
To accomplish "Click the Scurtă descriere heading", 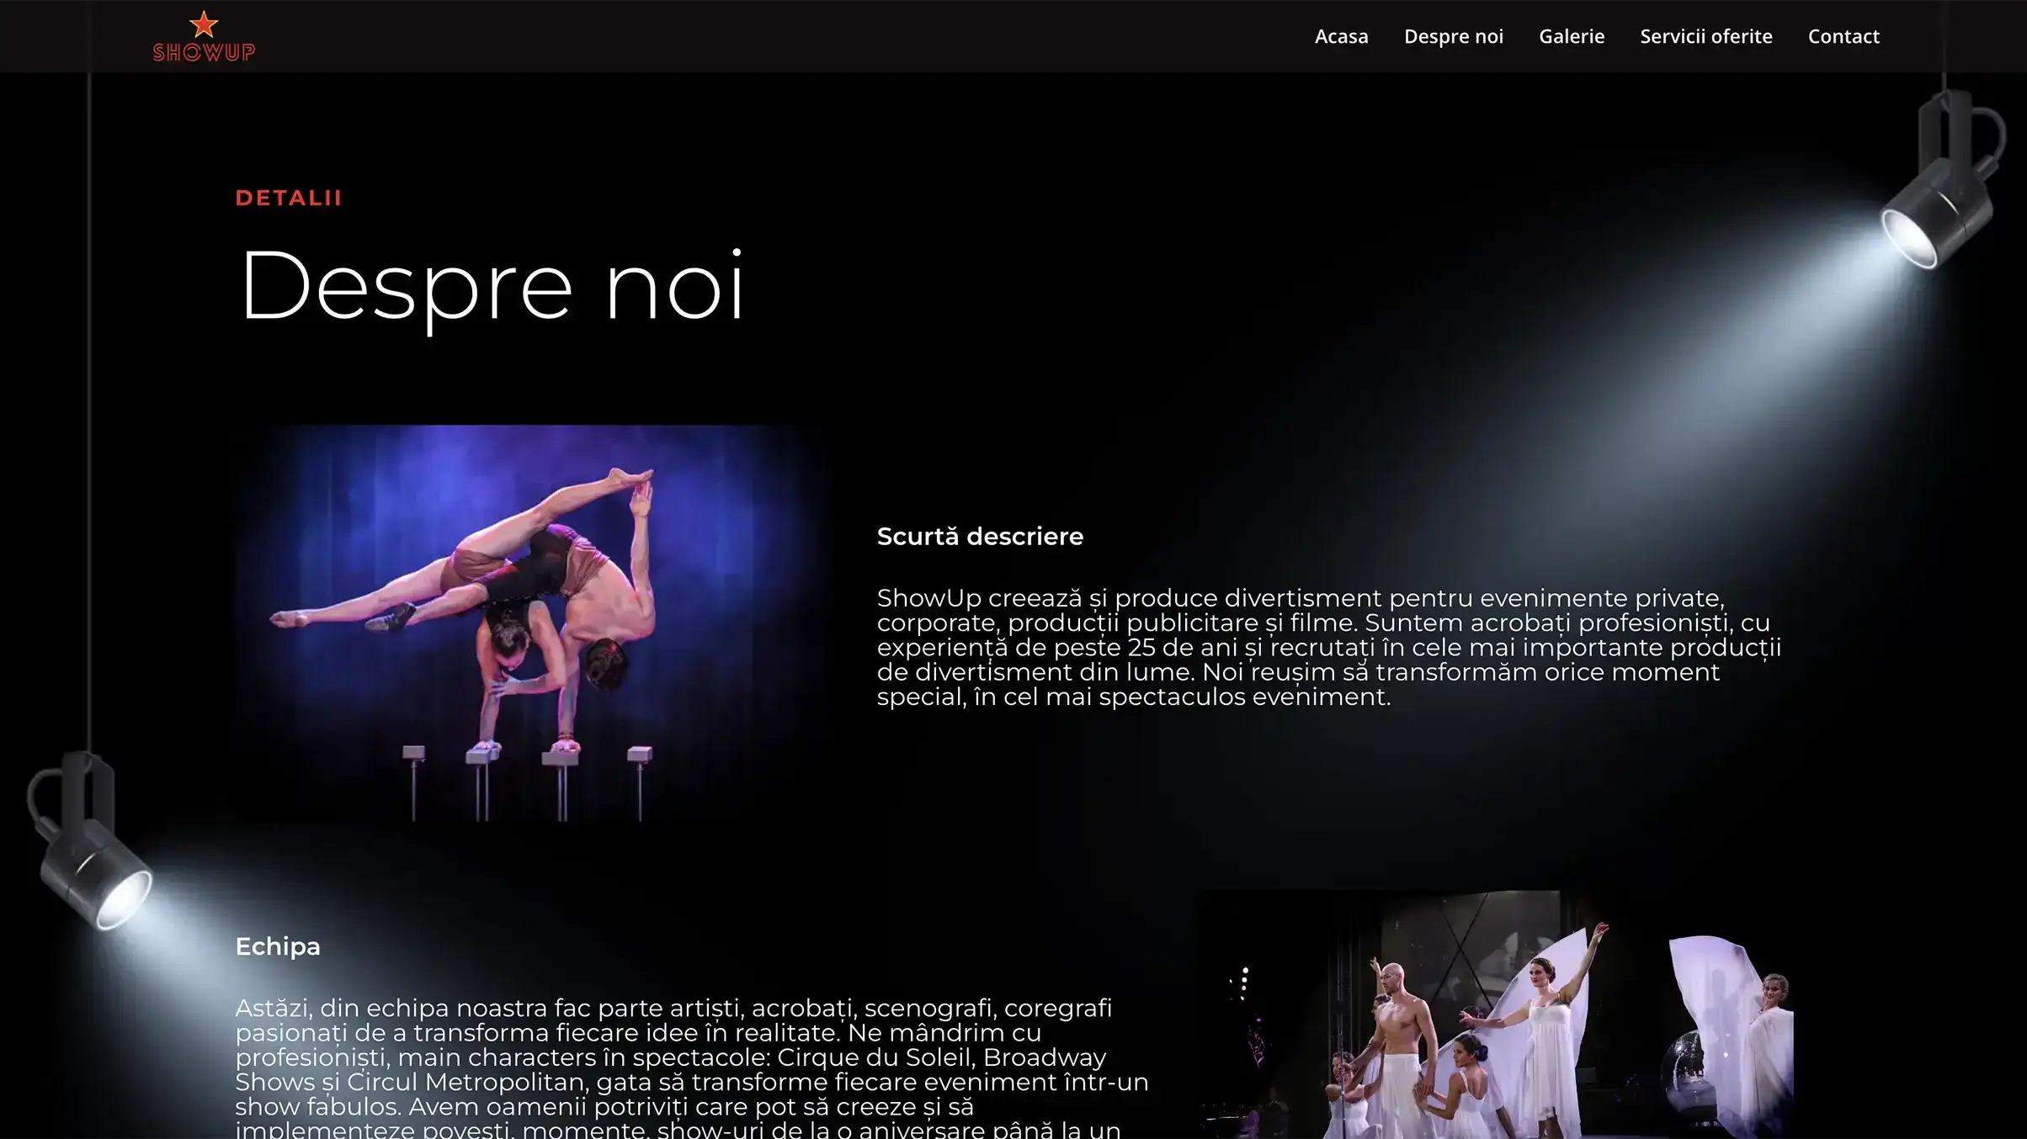I will point(979,536).
